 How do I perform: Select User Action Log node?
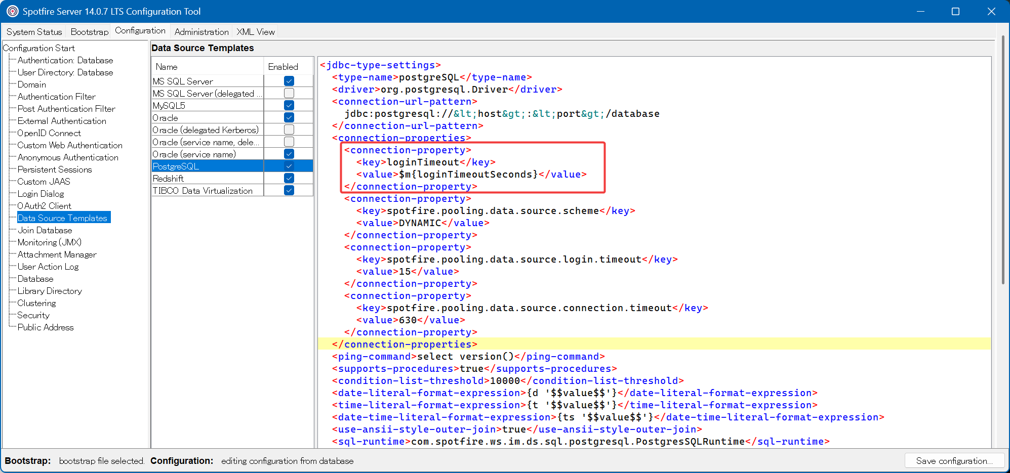(x=48, y=267)
